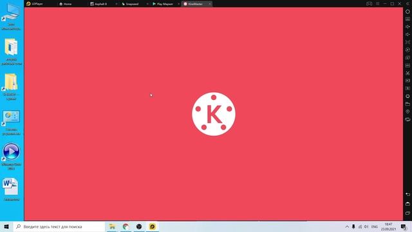Click the volume icon in the system tray

(x=366, y=227)
